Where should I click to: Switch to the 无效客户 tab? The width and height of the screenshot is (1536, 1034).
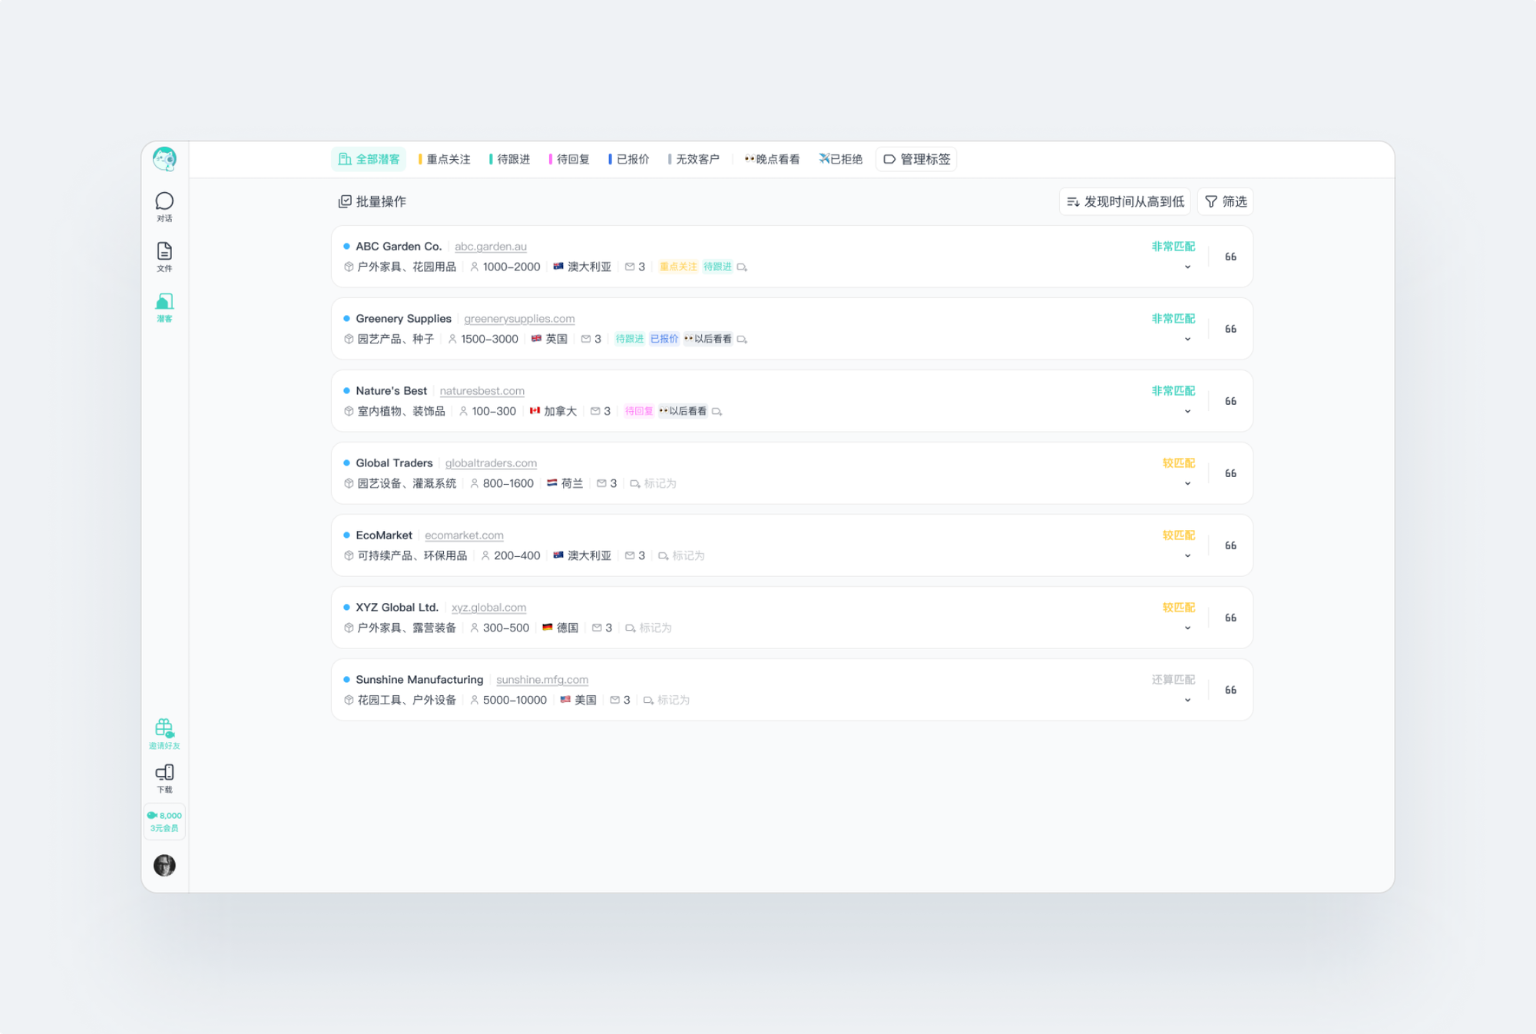coord(694,159)
